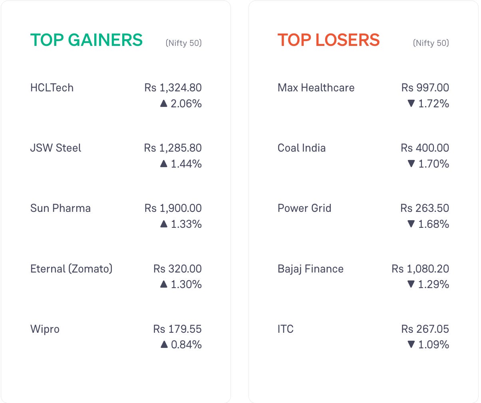Select the Sun Pharma price Rs 1,900.00
This screenshot has width=481, height=403.
click(173, 208)
